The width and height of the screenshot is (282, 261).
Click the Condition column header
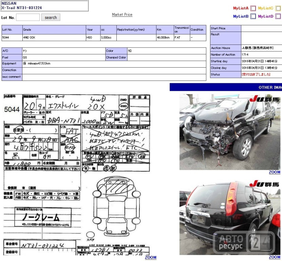pyautogui.click(x=198, y=30)
